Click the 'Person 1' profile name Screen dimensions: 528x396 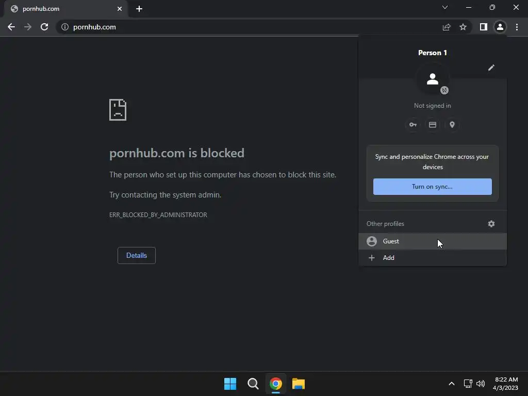click(x=433, y=53)
